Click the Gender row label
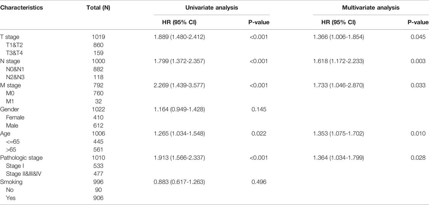The height and width of the screenshot is (205, 429). pos(10,109)
